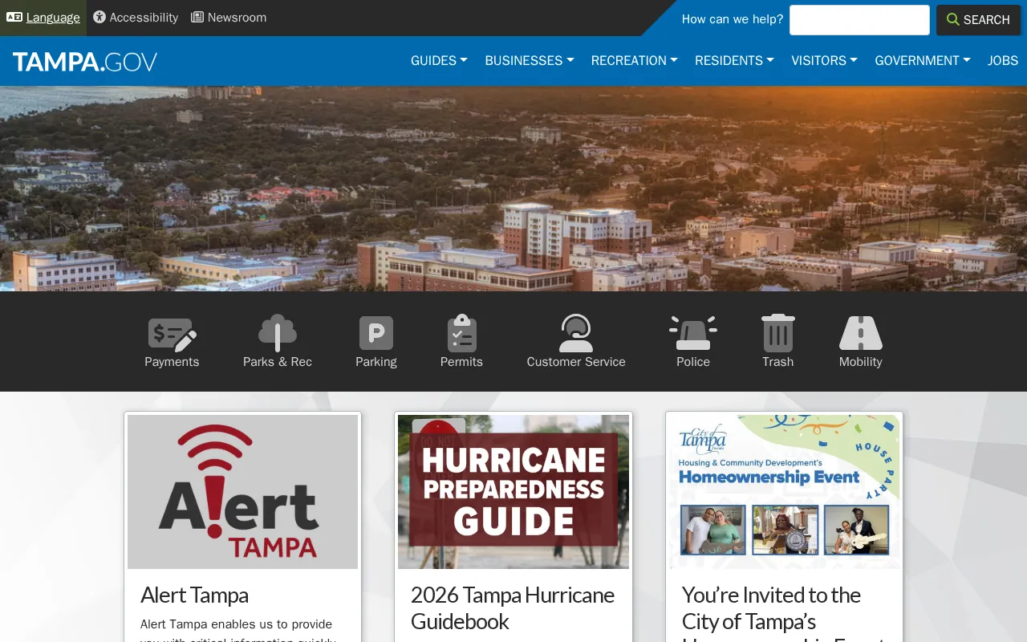Expand the Guides menu
The image size is (1027, 642).
pyautogui.click(x=439, y=60)
